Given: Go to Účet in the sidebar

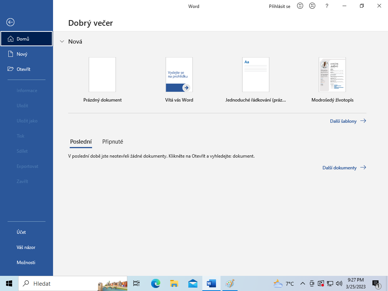Looking at the screenshot, I should [27, 232].
